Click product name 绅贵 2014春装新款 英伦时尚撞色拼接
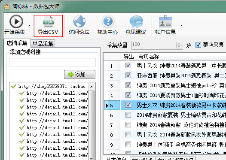The height and width of the screenshot is (160, 226). pos(181,125)
